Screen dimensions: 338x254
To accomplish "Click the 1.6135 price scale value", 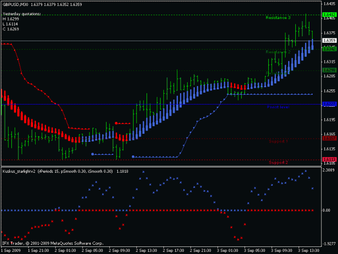I will point(329,149).
